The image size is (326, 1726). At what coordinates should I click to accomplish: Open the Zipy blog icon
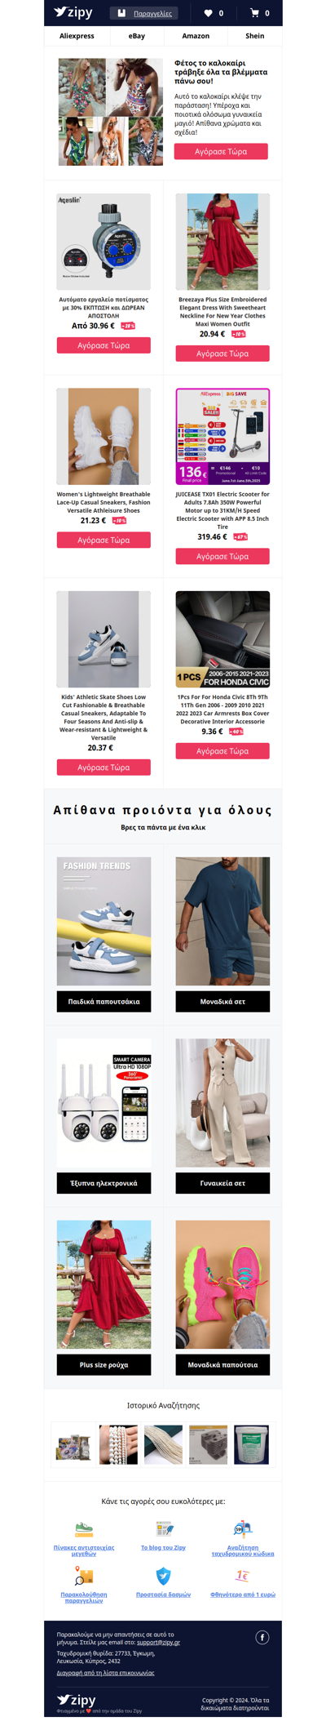164,1529
